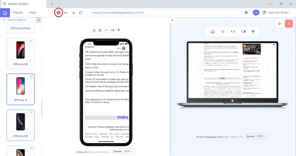Viewport: 296px width, 156px height.
Task: Open the MacBook Pro zoom dropdown
Action: (x=257, y=136)
